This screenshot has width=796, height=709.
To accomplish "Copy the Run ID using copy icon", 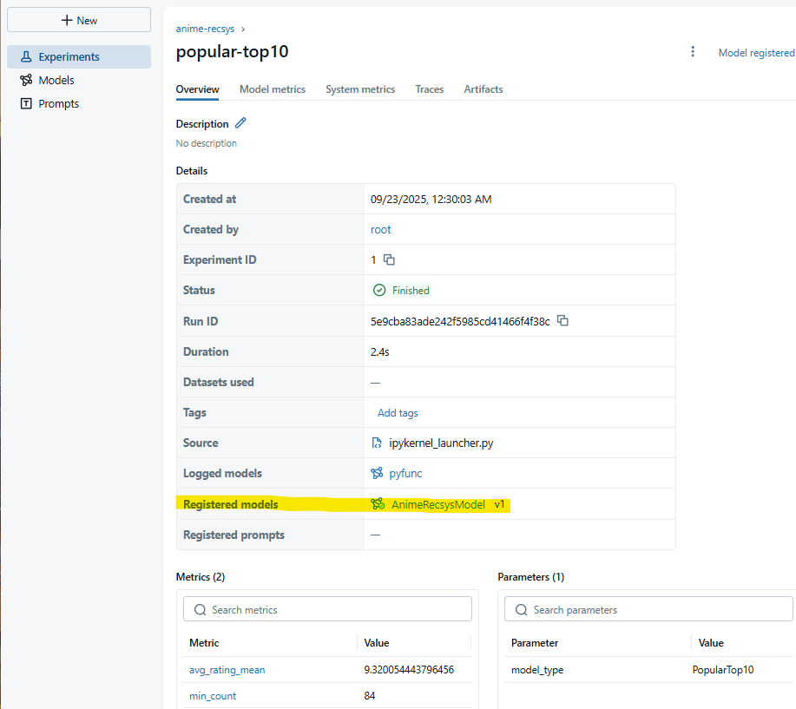I will pyautogui.click(x=562, y=321).
